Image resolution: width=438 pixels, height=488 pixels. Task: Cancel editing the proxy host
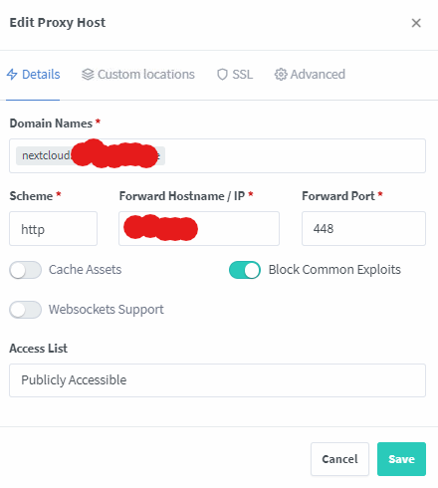[x=339, y=459]
